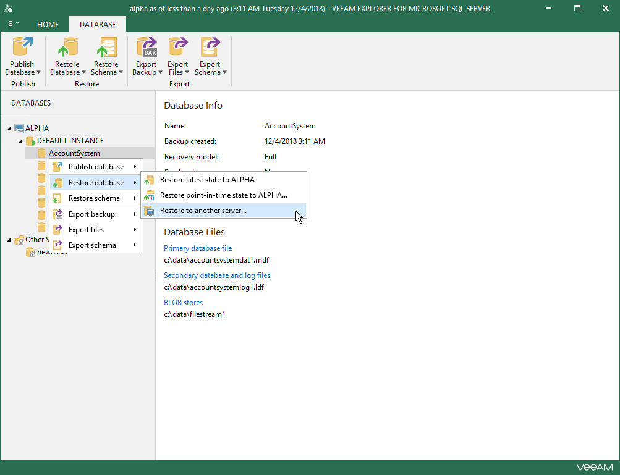The height and width of the screenshot is (475, 620).
Task: Open the Export Backup dropdown arrow
Action: pos(160,72)
